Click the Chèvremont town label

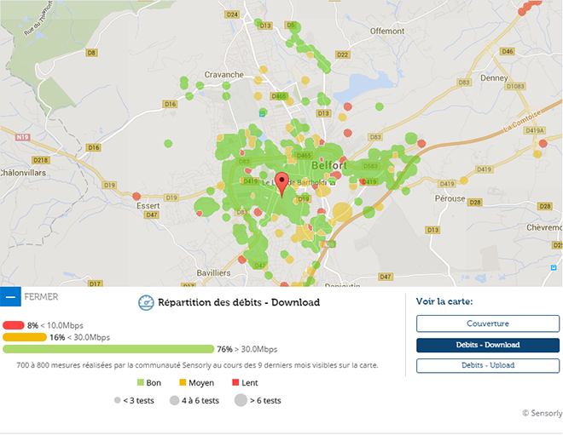(x=544, y=227)
